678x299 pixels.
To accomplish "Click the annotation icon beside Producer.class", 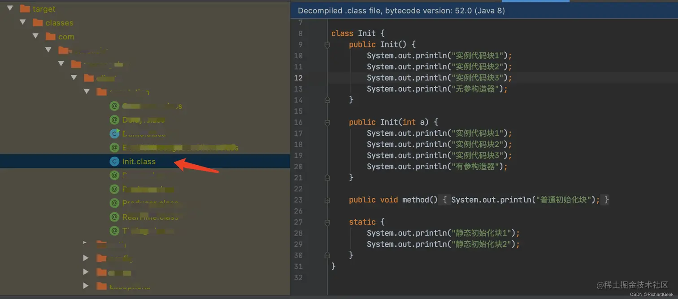I will pyautogui.click(x=114, y=203).
